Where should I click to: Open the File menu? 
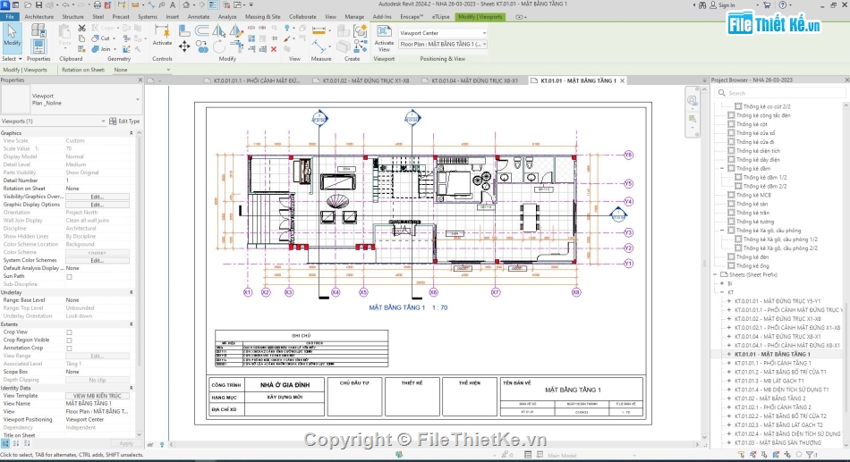pos(10,17)
